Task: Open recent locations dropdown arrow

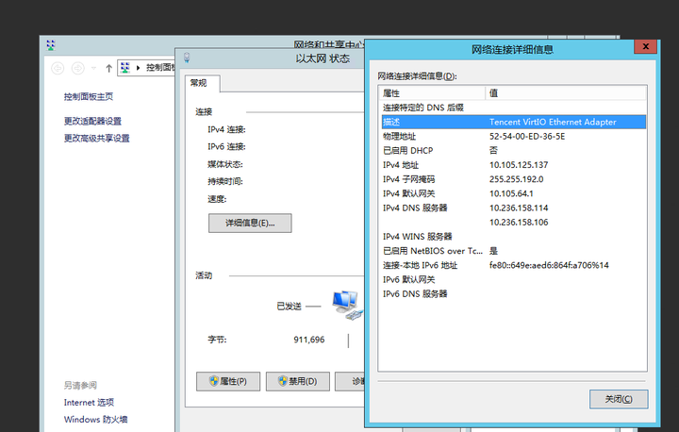Action: click(95, 68)
